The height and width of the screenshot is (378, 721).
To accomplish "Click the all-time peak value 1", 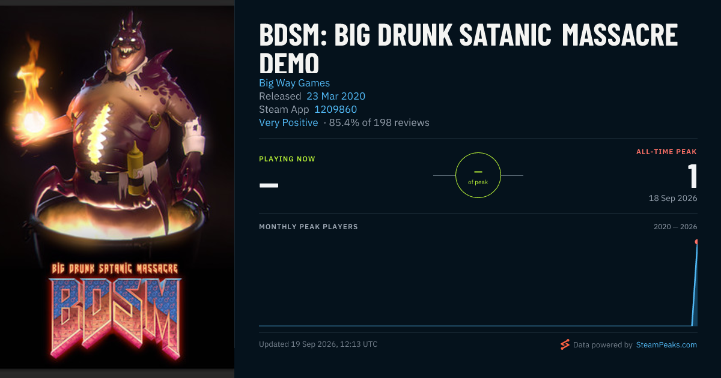I will 692,176.
